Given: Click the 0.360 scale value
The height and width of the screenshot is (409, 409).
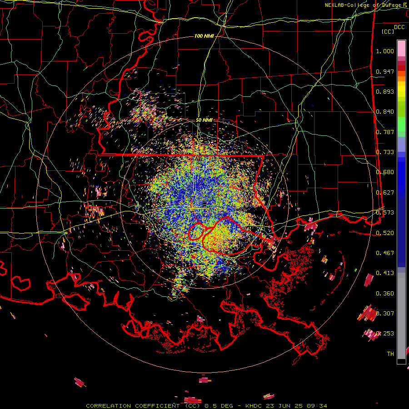Looking at the screenshot, I should point(385,294).
